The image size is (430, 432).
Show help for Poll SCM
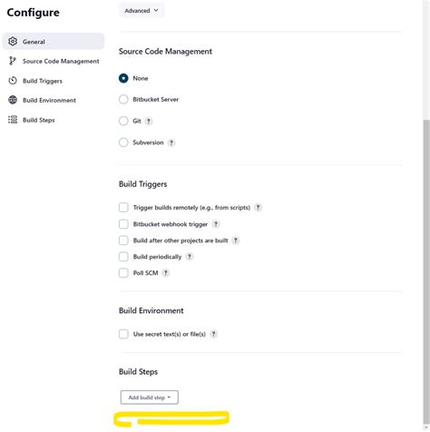click(x=165, y=273)
